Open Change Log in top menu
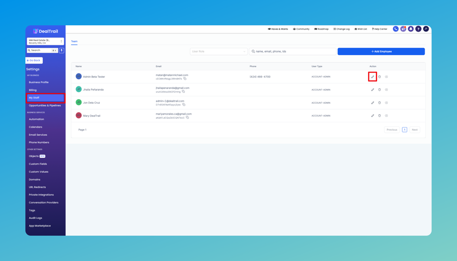Screen dimensions: 457x261 pos(341,29)
